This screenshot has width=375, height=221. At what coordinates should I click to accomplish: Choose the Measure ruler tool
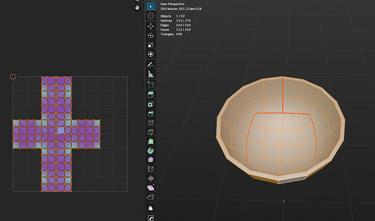[x=151, y=74]
